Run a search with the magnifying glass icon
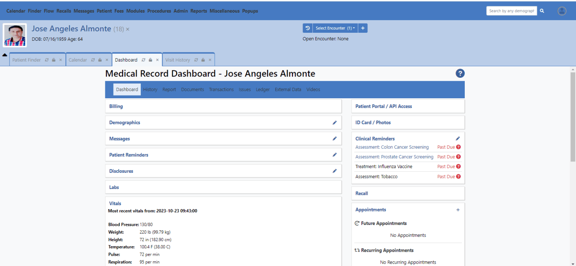This screenshot has width=576, height=266. tap(542, 11)
